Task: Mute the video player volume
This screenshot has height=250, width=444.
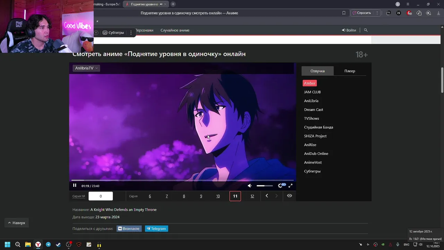Action: [249, 186]
